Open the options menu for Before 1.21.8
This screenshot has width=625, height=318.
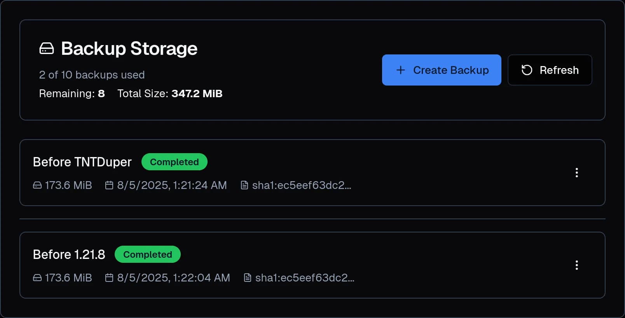[577, 265]
